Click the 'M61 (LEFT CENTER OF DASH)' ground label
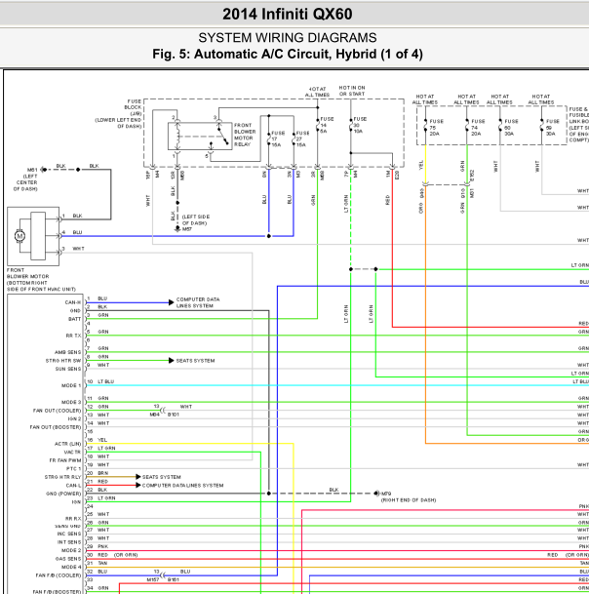Screen dimensions: 589x594 tap(25, 179)
